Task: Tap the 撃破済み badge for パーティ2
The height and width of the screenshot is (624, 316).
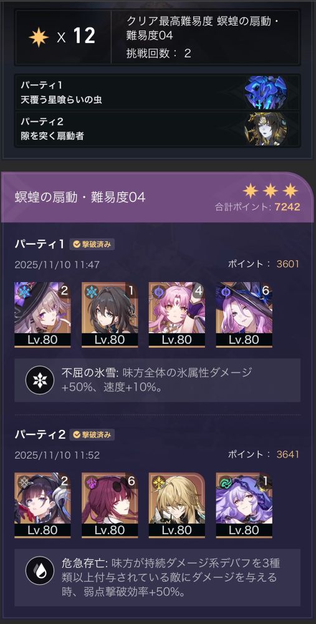Action: tap(92, 434)
